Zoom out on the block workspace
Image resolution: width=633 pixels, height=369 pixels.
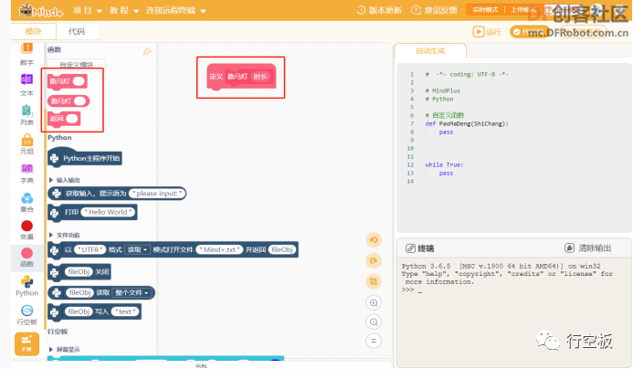[374, 322]
